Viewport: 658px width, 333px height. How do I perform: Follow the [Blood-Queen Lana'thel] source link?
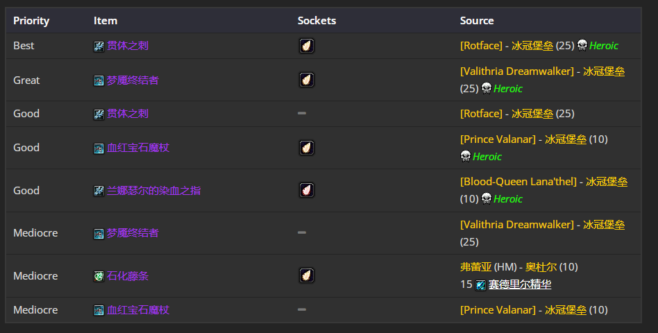(x=518, y=182)
